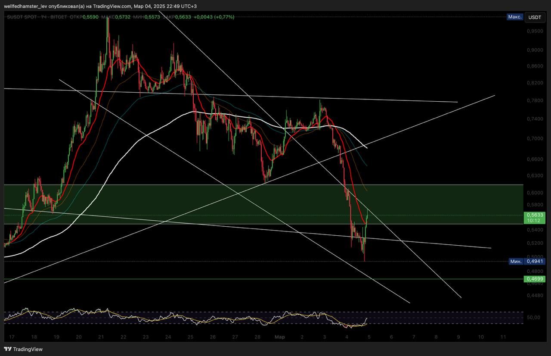Click the SUSDT SPOT symbol title
Image resolution: width=551 pixels, height=356 pixels.
coord(22,17)
